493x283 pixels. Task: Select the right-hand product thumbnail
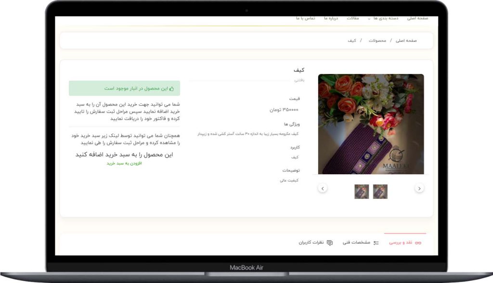pyautogui.click(x=380, y=192)
